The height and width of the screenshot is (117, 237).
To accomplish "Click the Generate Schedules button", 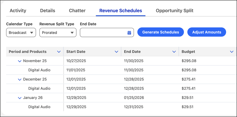I will click(x=161, y=32).
